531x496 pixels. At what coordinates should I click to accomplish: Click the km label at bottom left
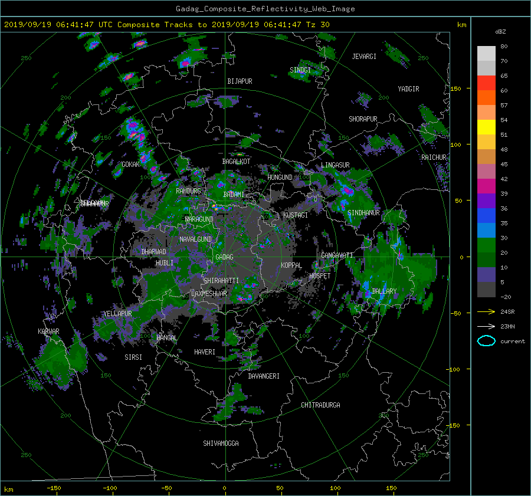point(8,490)
